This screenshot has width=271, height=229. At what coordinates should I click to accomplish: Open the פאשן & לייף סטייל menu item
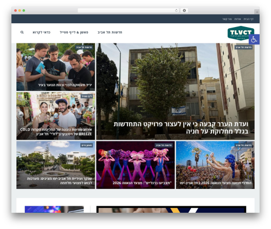[x=74, y=32]
